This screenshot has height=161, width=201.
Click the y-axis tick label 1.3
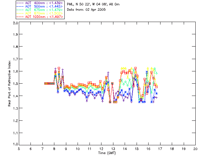pyautogui.click(x=15, y=108)
